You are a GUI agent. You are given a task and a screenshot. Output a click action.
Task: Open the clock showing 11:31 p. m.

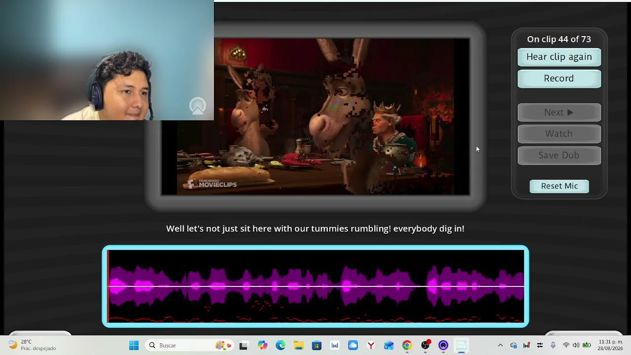pyautogui.click(x=610, y=345)
